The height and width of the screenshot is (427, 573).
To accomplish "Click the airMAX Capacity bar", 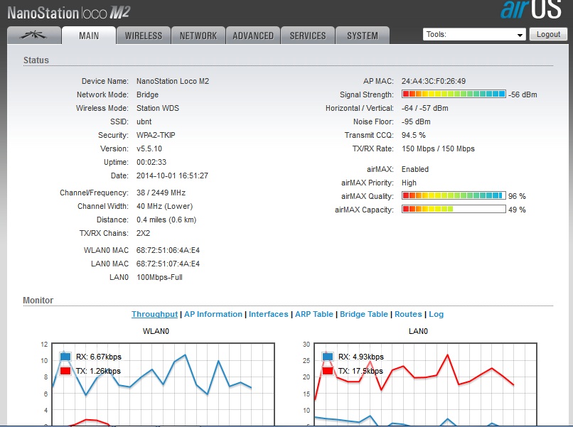I will [x=454, y=209].
